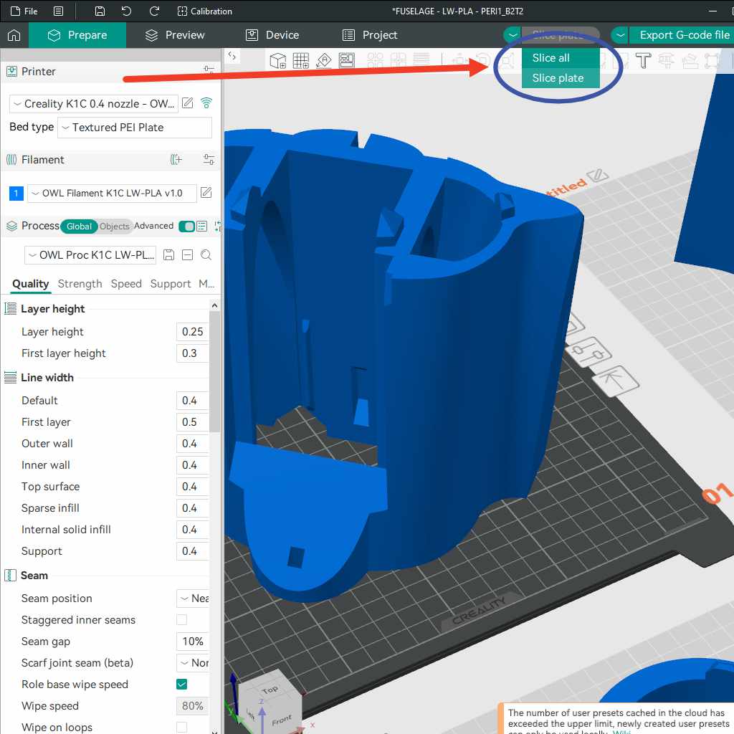Toggle the Advanced settings switch
This screenshot has height=734, width=734.
point(186,227)
